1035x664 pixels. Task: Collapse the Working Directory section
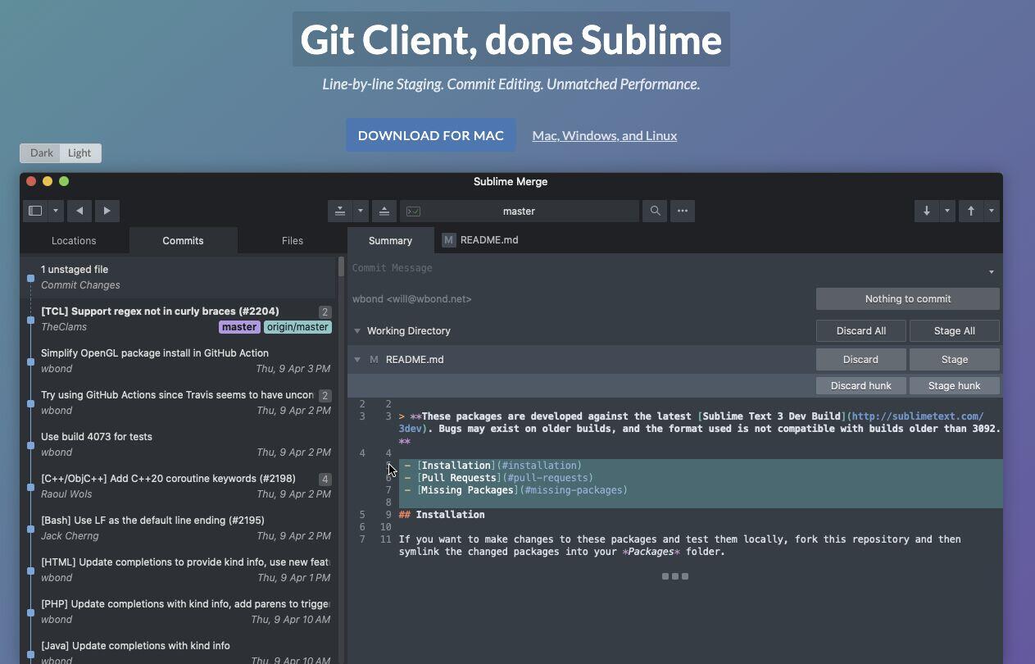357,331
